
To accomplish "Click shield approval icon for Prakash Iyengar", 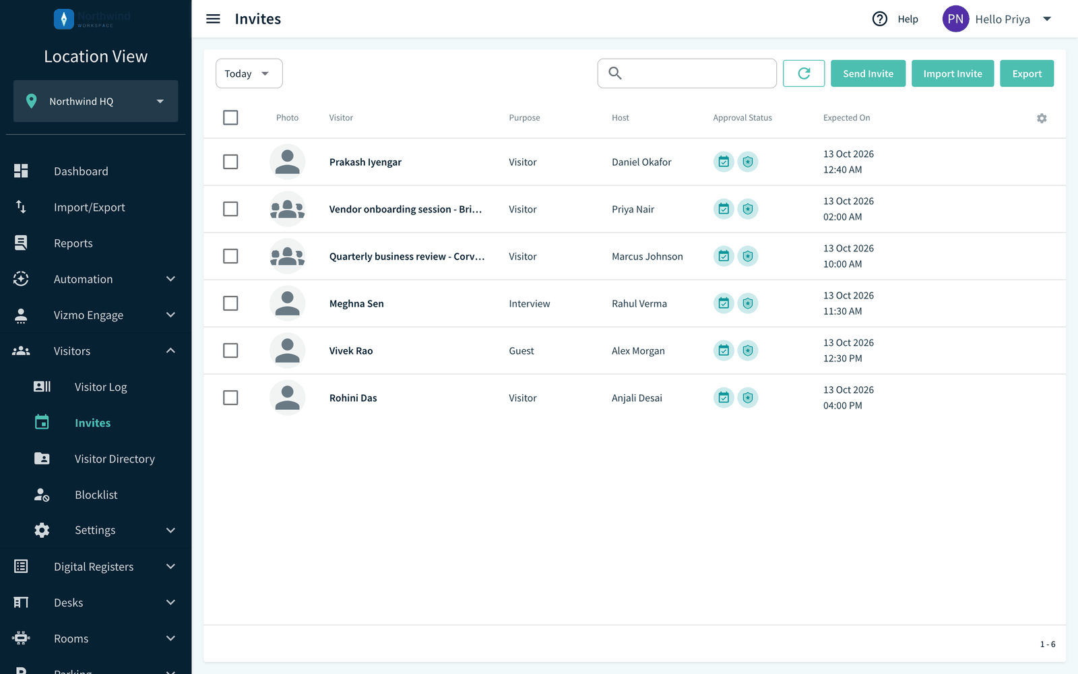I will click(748, 162).
